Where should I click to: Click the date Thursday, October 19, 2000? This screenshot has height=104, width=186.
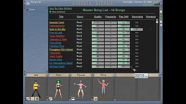tap(137, 2)
